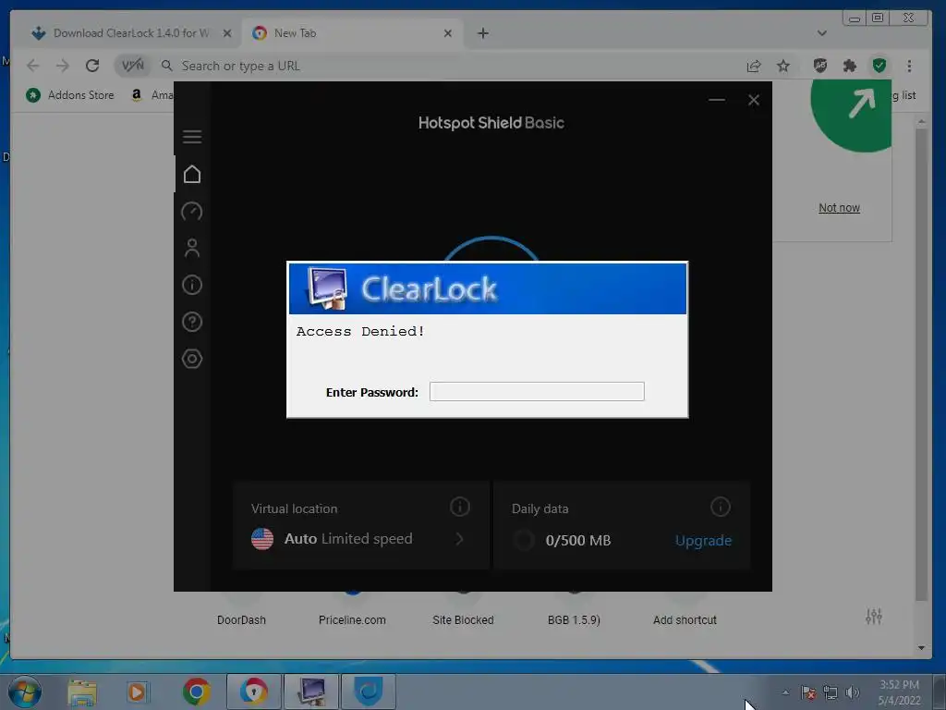Open the ad blocker shield extension icon

820,66
